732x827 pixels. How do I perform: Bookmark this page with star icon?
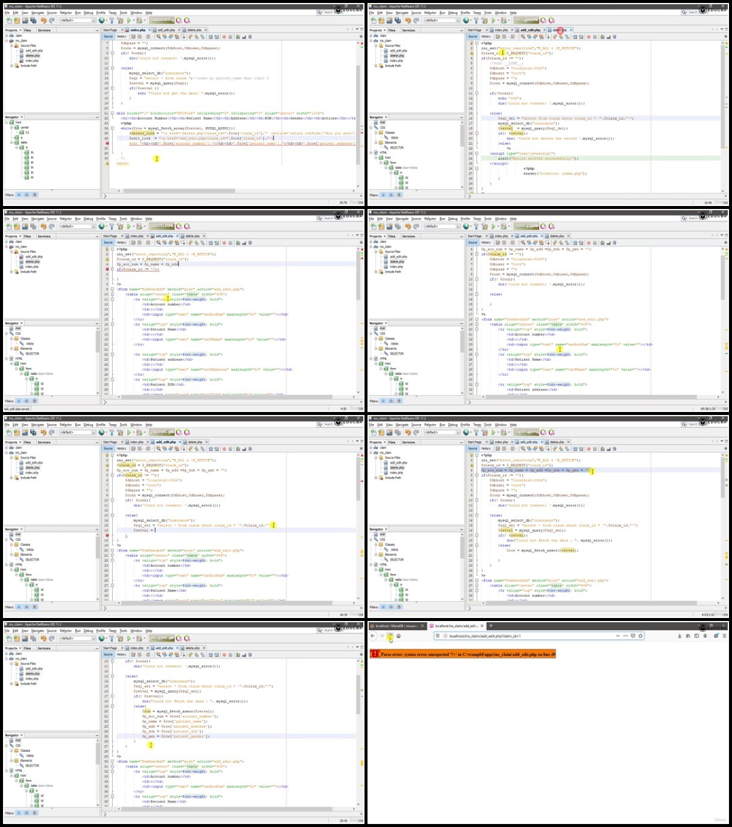pyautogui.click(x=640, y=635)
